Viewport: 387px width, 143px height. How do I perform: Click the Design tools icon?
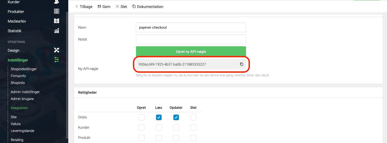[56, 50]
